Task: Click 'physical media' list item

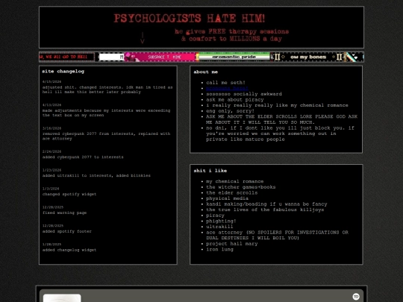Action: 227,198
